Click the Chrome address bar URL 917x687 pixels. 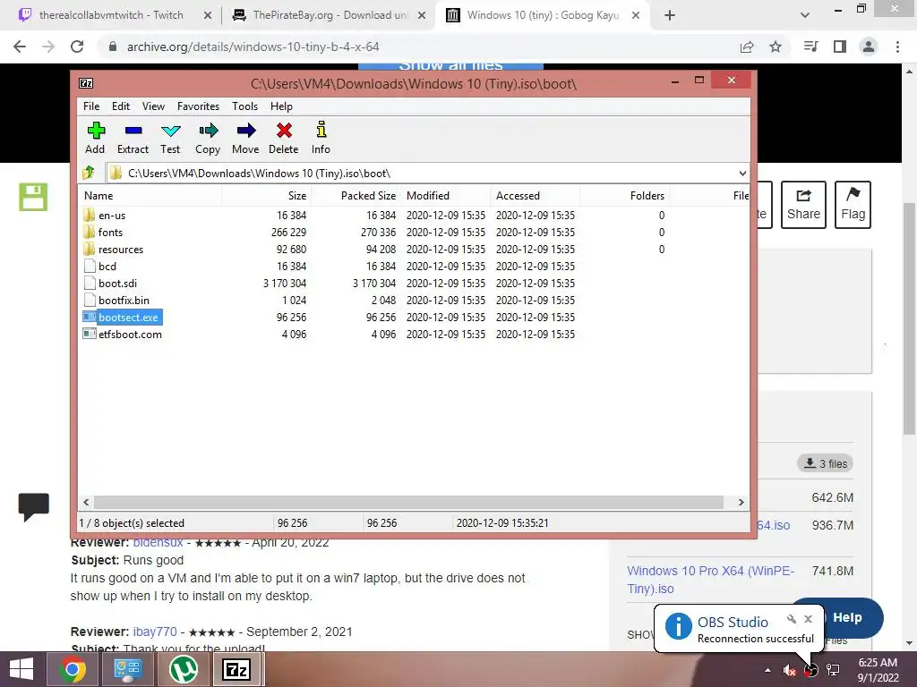tap(253, 47)
